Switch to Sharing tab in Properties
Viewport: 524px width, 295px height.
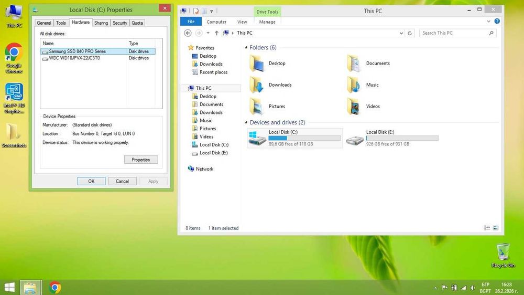[x=101, y=23]
